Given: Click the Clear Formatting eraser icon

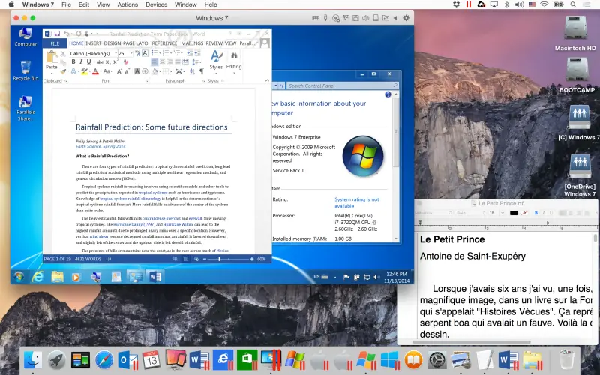Looking at the screenshot, I should (126, 61).
